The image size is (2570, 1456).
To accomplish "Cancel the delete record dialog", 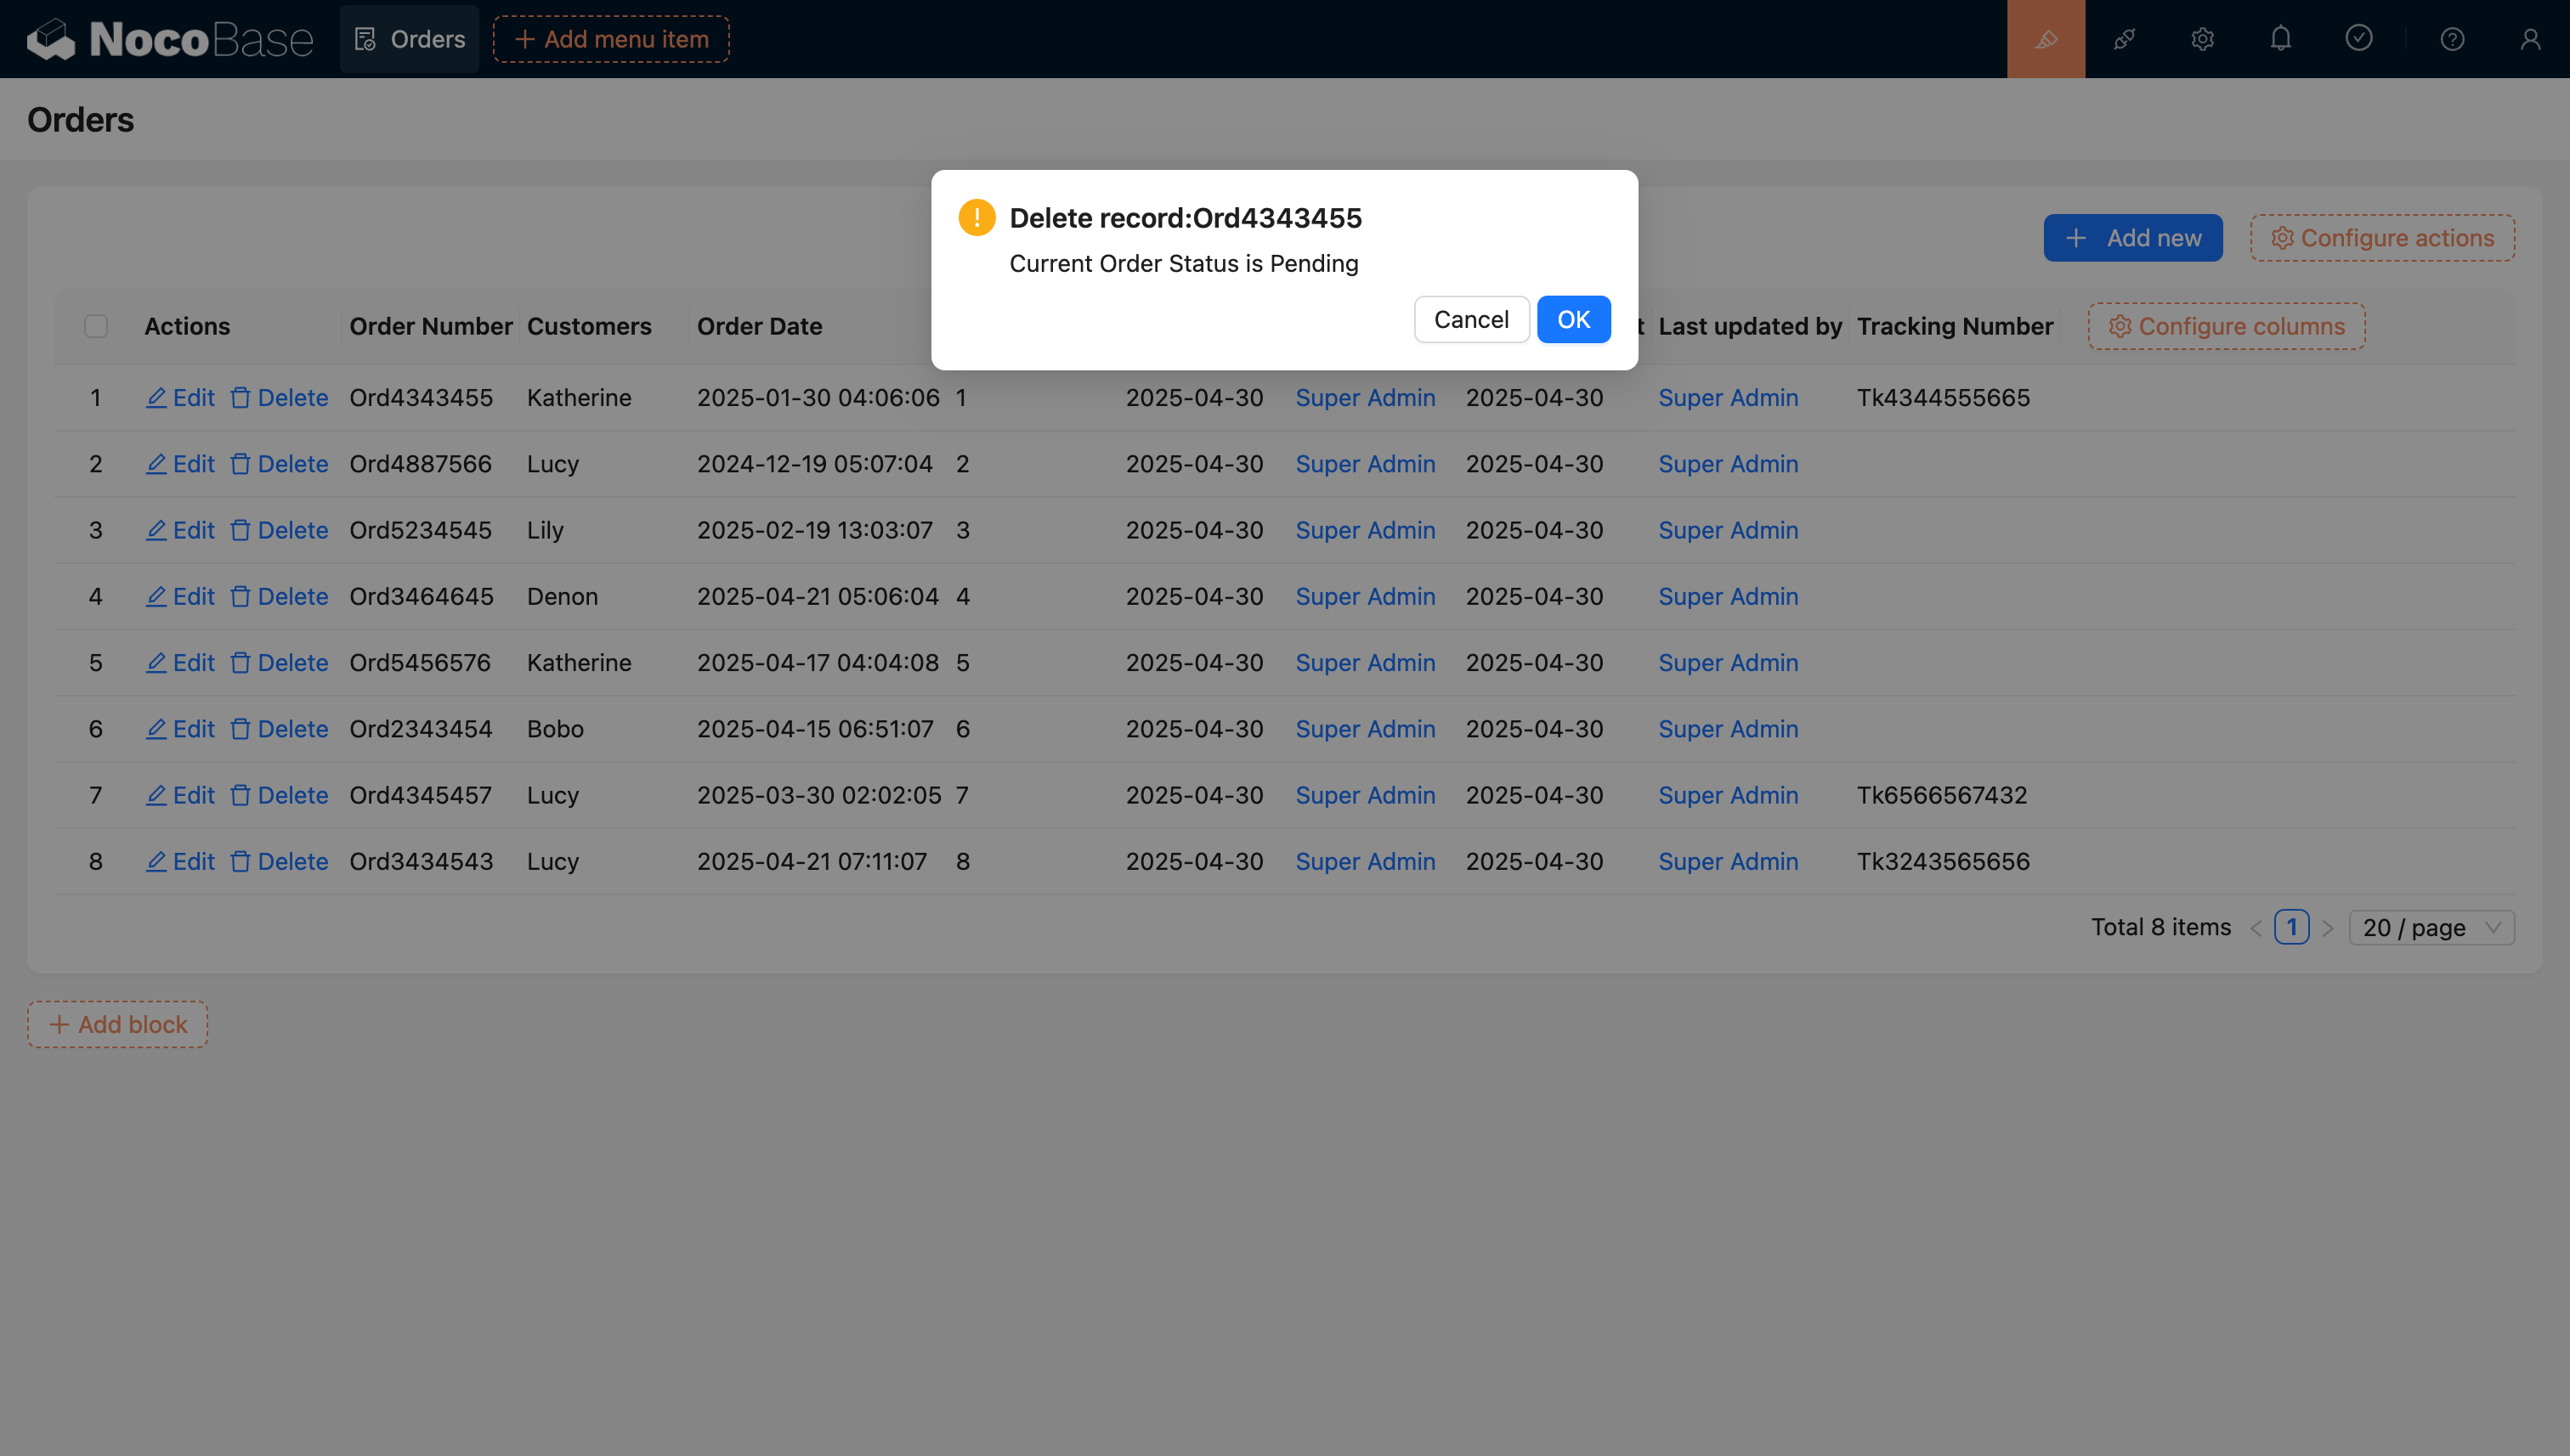I will click(1470, 319).
